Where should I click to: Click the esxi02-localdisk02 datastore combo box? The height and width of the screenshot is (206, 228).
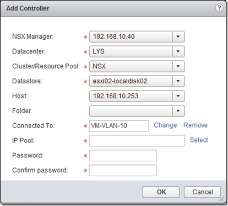[137, 81]
